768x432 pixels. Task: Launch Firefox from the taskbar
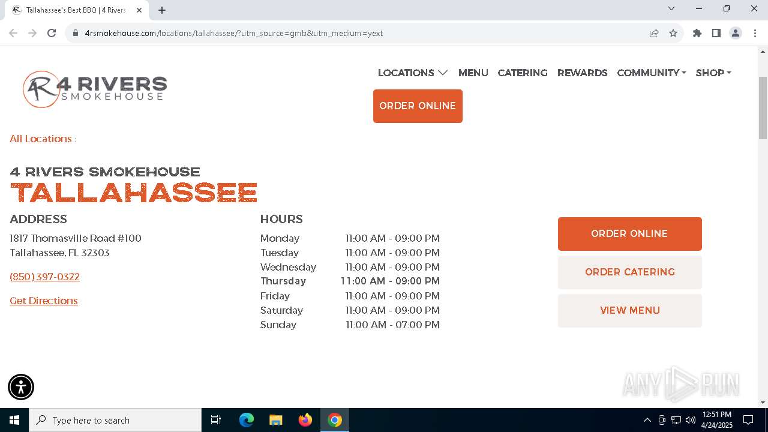coord(305,420)
